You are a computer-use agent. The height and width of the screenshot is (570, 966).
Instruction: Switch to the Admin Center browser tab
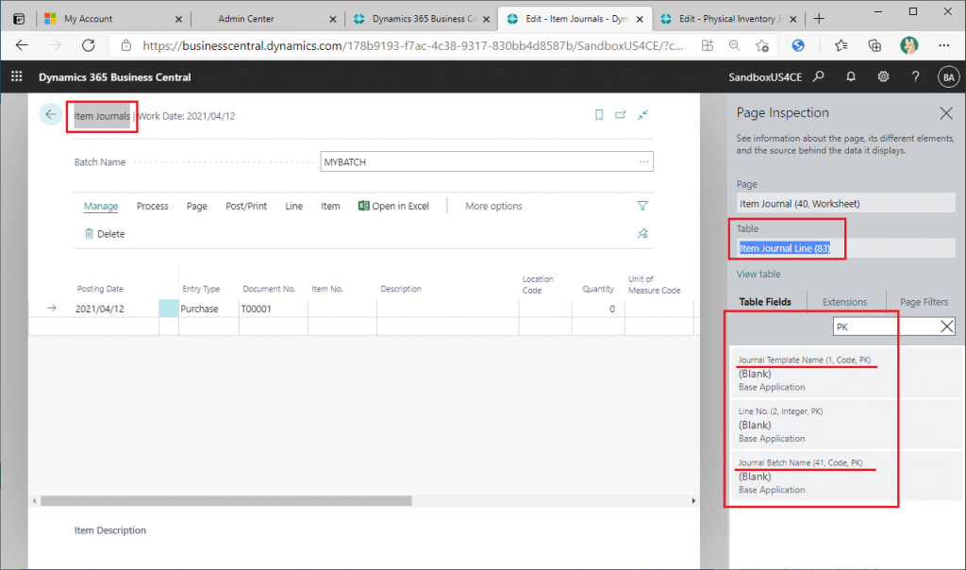[268, 19]
